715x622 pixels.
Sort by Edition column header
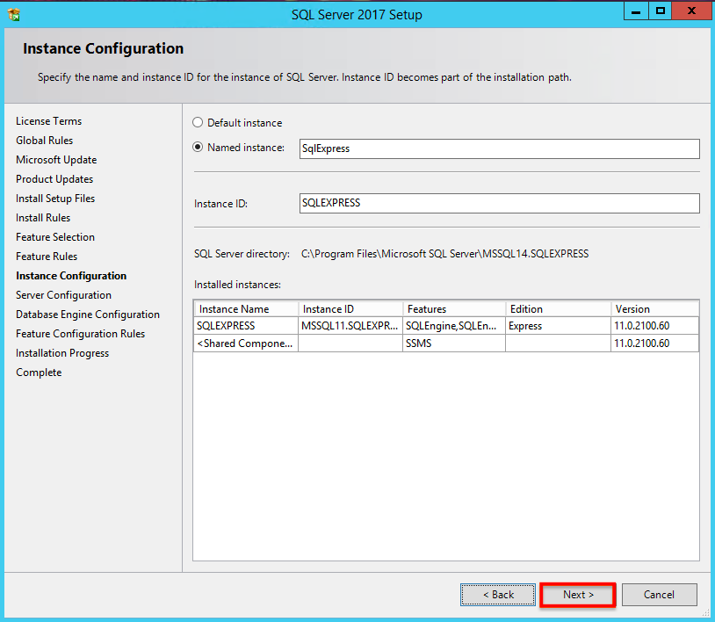558,308
